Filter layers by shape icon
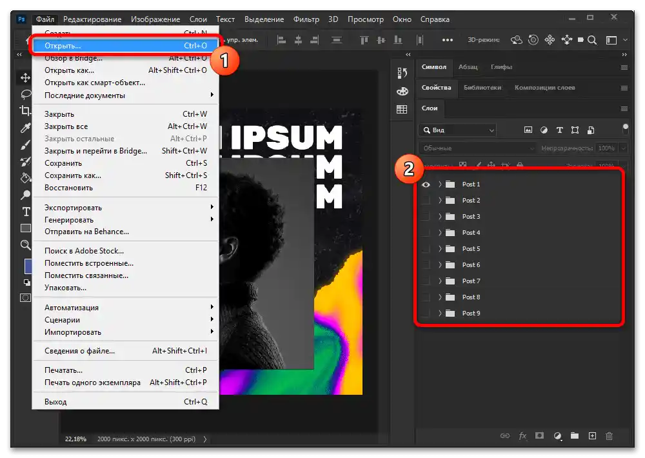Image resolution: width=645 pixels, height=458 pixels. coord(575,130)
